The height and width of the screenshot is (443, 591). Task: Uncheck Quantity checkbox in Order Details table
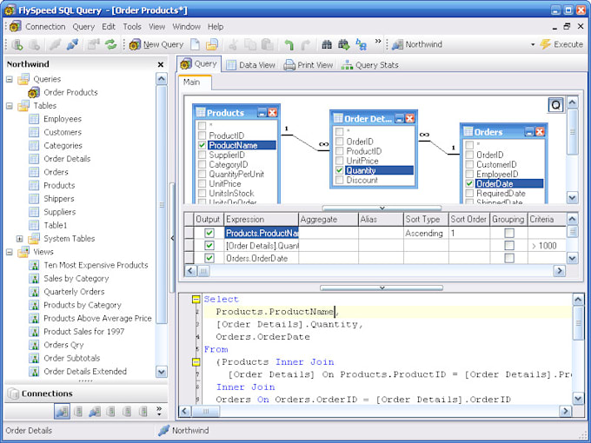point(339,170)
